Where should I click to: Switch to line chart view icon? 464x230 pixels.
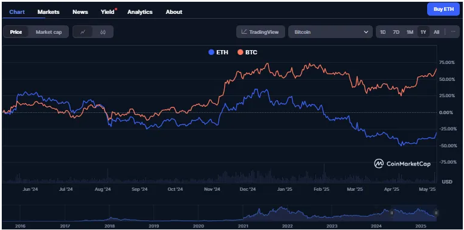[x=83, y=32]
